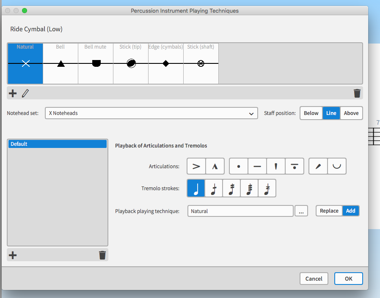Click the pencil icon to edit technique
This screenshot has width=380, height=298.
25,93
